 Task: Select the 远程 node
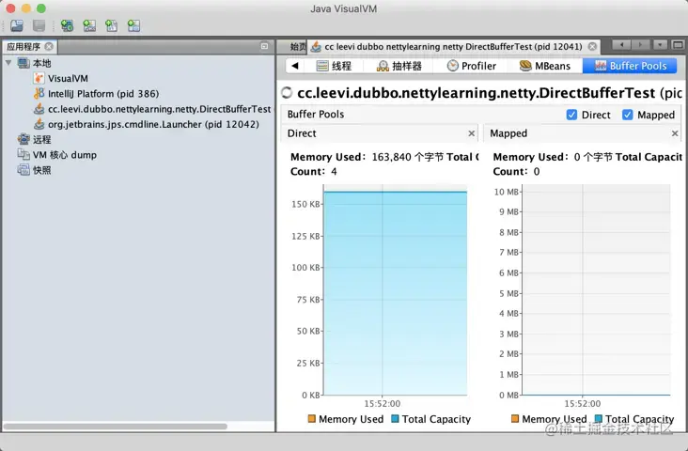click(42, 139)
